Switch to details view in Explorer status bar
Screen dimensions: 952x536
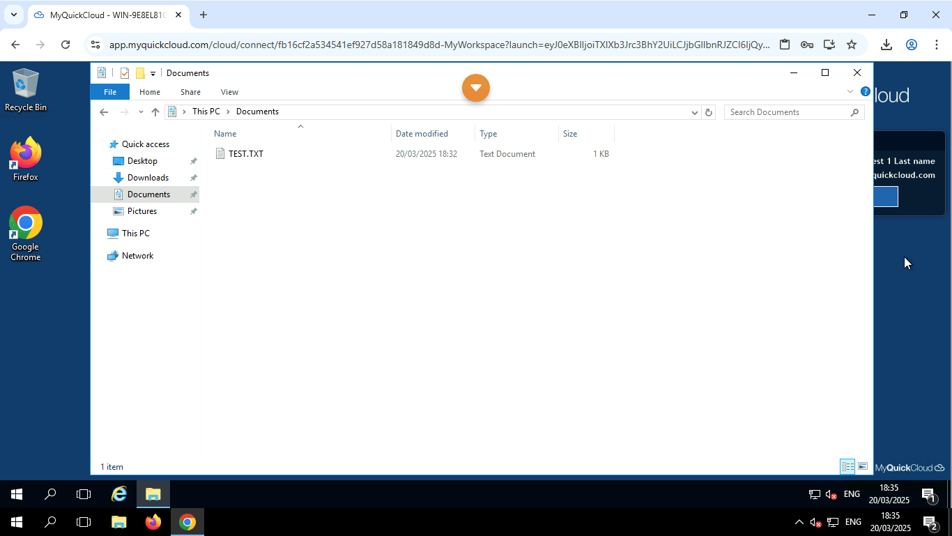(x=848, y=466)
